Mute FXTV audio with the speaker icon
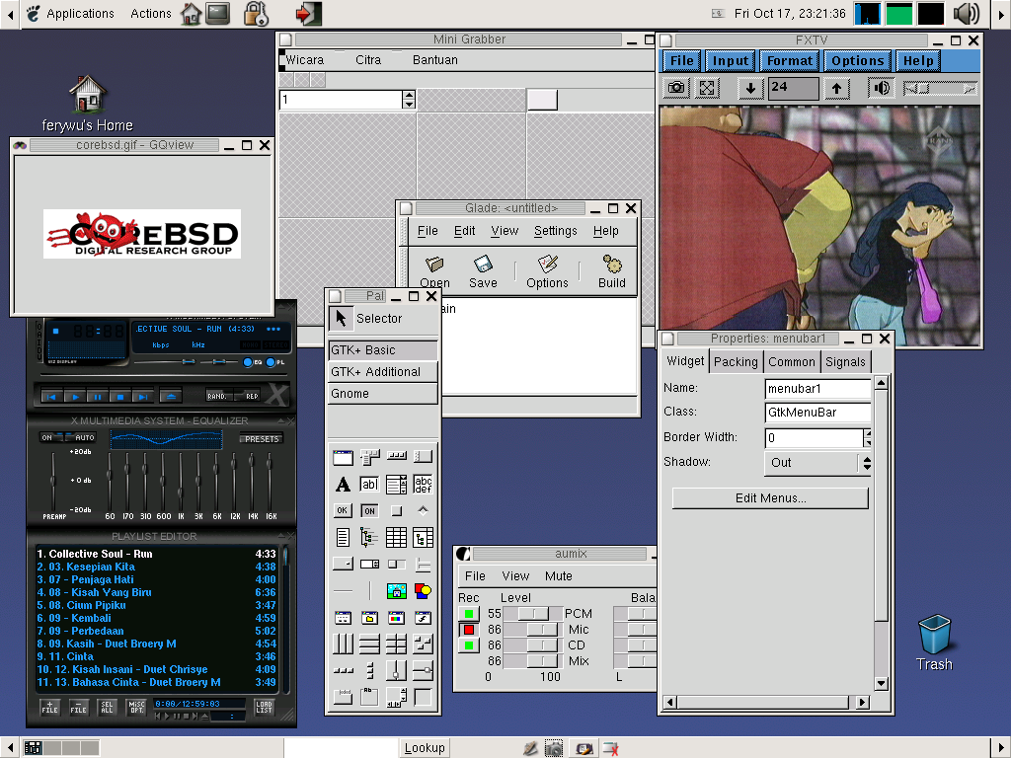Screen dimensions: 1011x758 (x=882, y=88)
